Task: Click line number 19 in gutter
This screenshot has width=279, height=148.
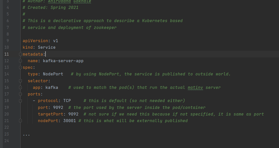Action: pos(7,107)
